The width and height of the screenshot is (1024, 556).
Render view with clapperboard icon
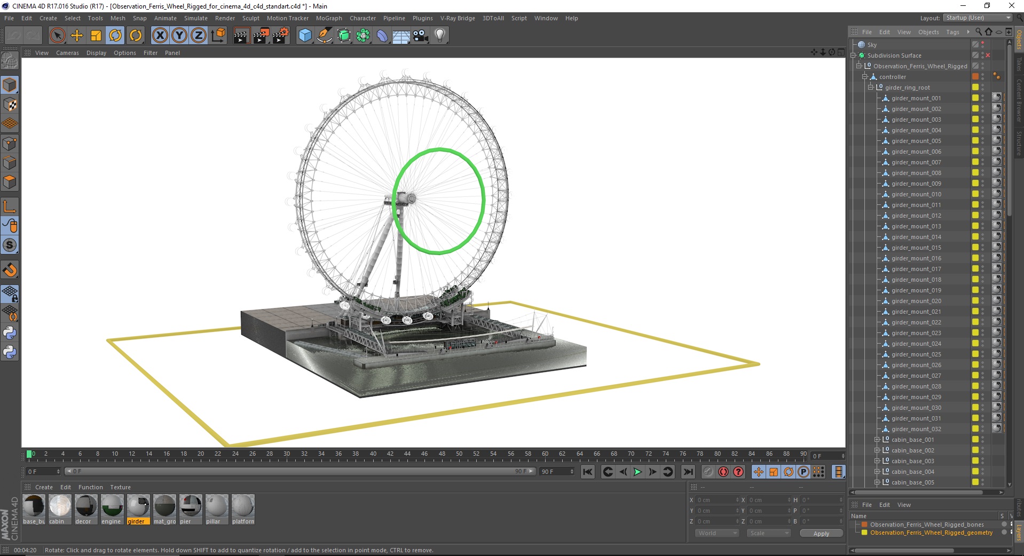pyautogui.click(x=241, y=36)
